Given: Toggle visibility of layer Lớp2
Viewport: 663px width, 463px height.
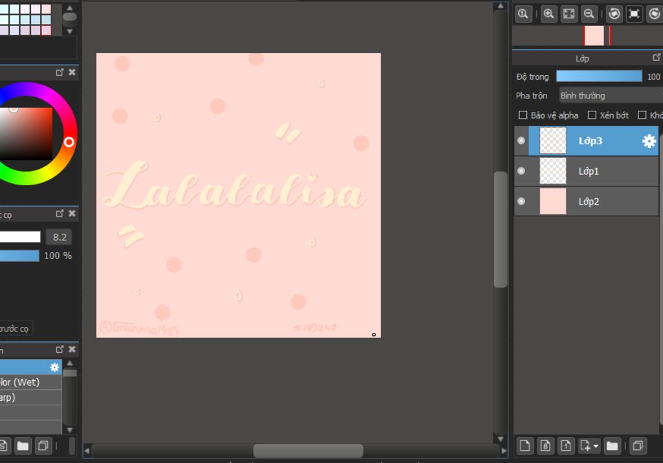Looking at the screenshot, I should [x=521, y=201].
